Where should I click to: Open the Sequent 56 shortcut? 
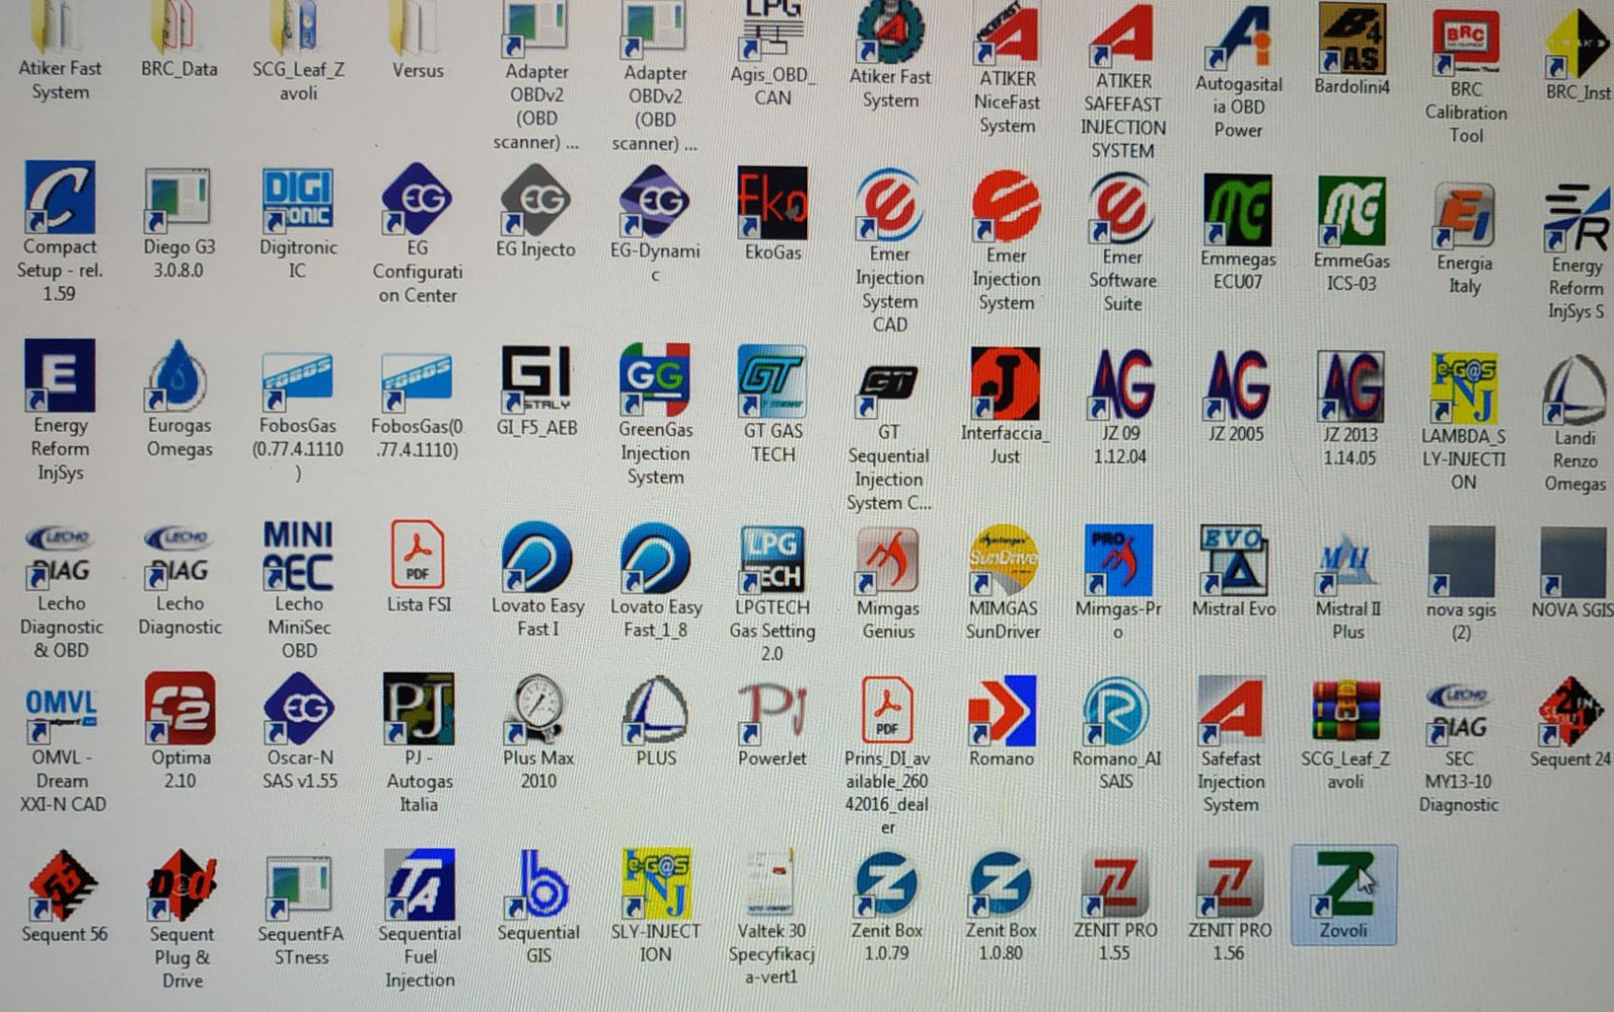click(x=64, y=898)
